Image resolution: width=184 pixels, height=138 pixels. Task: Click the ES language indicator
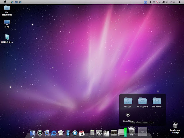[145, 2]
